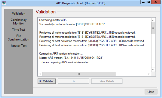Open the Validation page in sidebar
The height and width of the screenshot is (98, 162).
click(19, 13)
